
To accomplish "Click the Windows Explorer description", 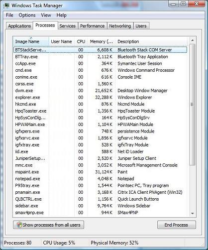I will 135,97.
